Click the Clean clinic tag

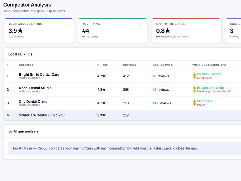[205, 101]
